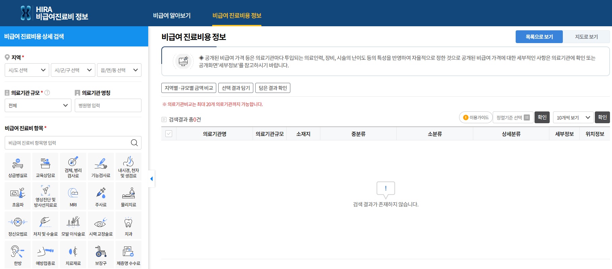Open the 의료기관 규모 help question mark

point(47,93)
